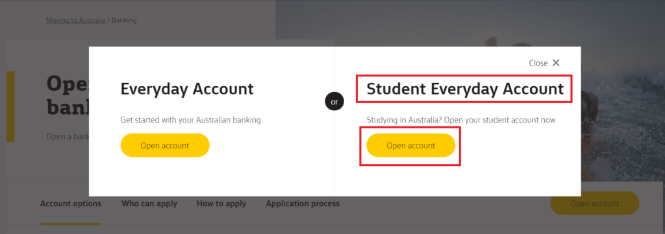Click the Banking breadcrumb text
This screenshot has width=665, height=234.
coord(124,20)
